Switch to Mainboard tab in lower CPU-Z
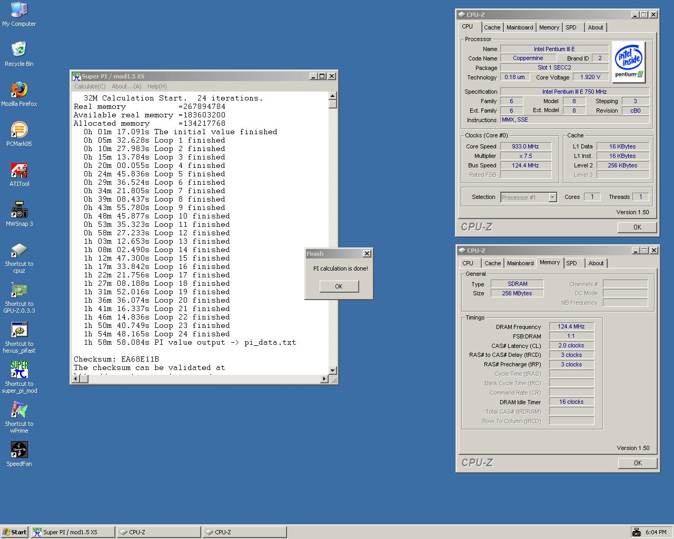Viewport: 674px width, 539px height. [520, 263]
